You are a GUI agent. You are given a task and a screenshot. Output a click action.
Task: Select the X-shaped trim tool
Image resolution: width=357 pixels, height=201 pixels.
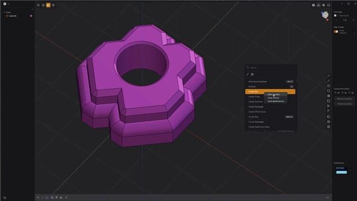329,106
